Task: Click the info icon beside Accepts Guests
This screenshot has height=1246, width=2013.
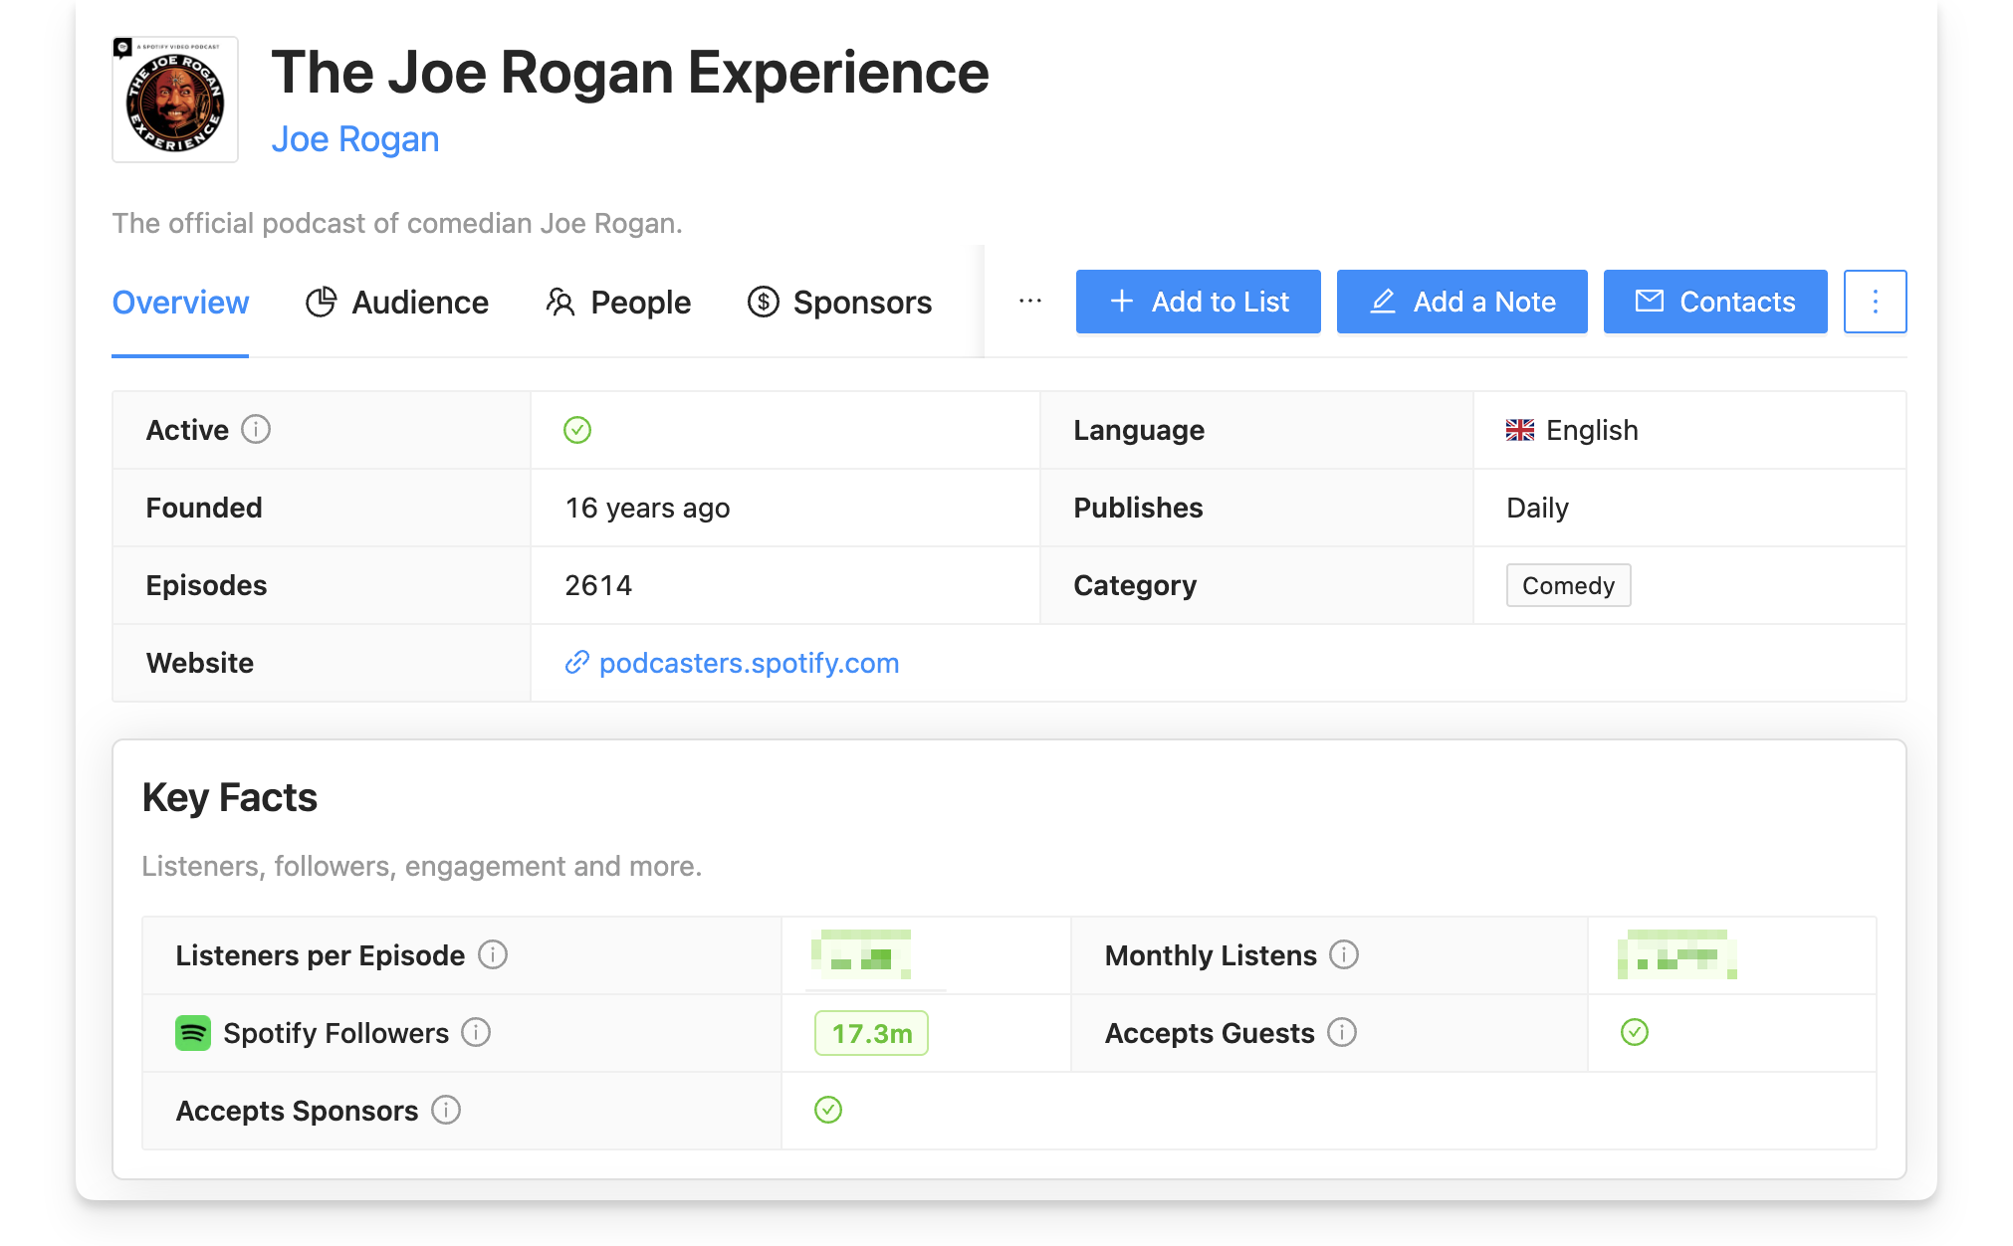Action: pyautogui.click(x=1343, y=1033)
